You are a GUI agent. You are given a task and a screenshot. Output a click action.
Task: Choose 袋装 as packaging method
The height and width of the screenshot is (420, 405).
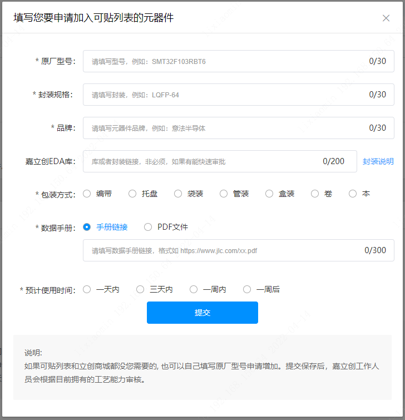[178, 194]
